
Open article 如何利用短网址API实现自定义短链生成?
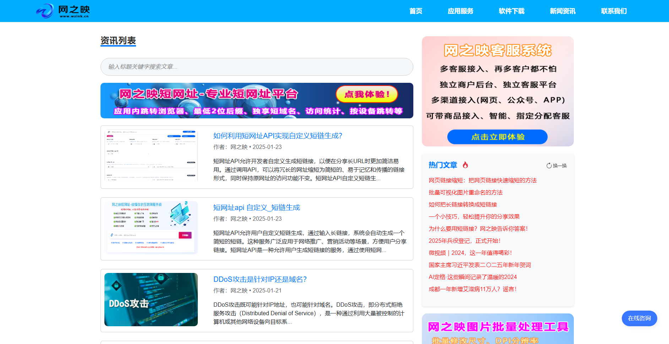278,136
